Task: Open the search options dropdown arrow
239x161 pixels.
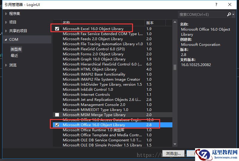Action: click(x=233, y=14)
